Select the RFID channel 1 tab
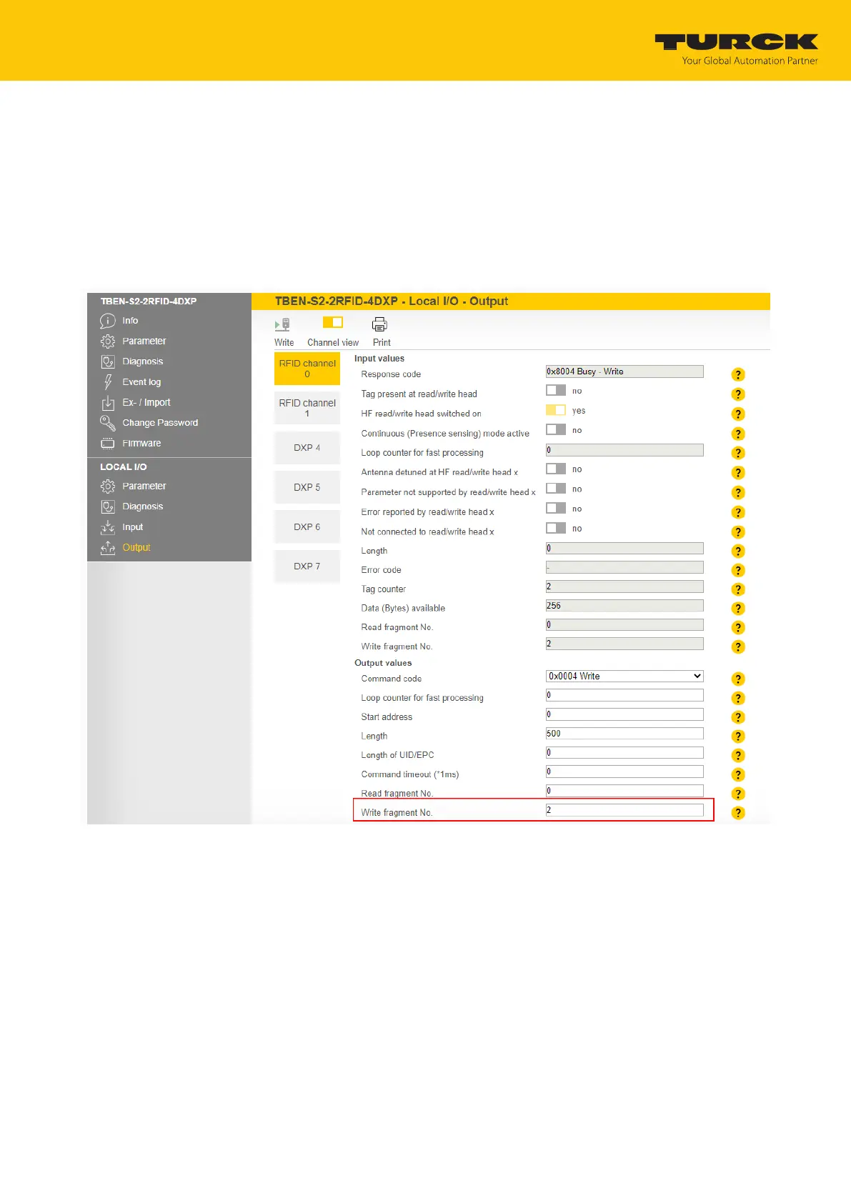Viewport: 851px width, 1203px height. pos(307,408)
